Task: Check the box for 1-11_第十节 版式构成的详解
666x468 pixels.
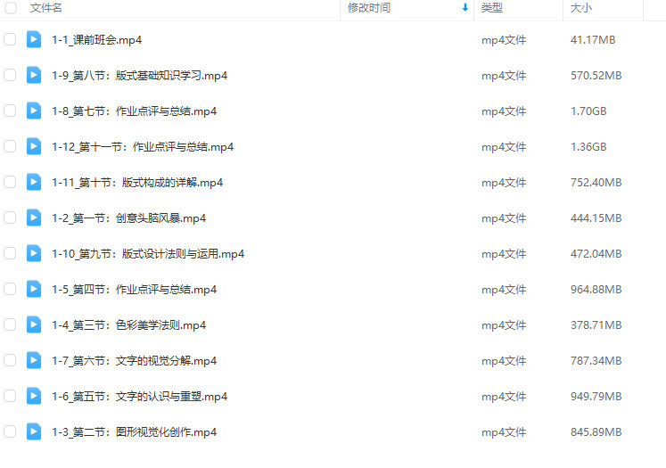Action: (x=10, y=182)
